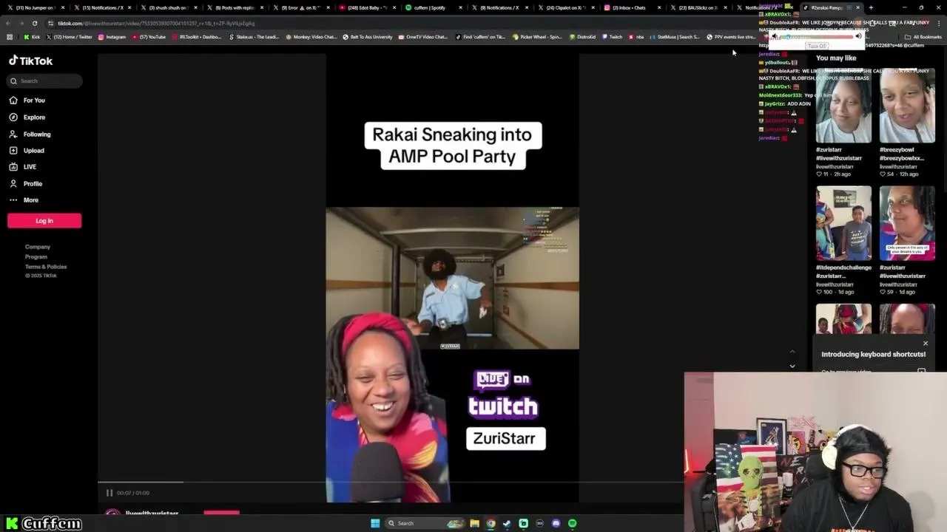Reload the page
The image size is (947, 532).
pyautogui.click(x=35, y=23)
